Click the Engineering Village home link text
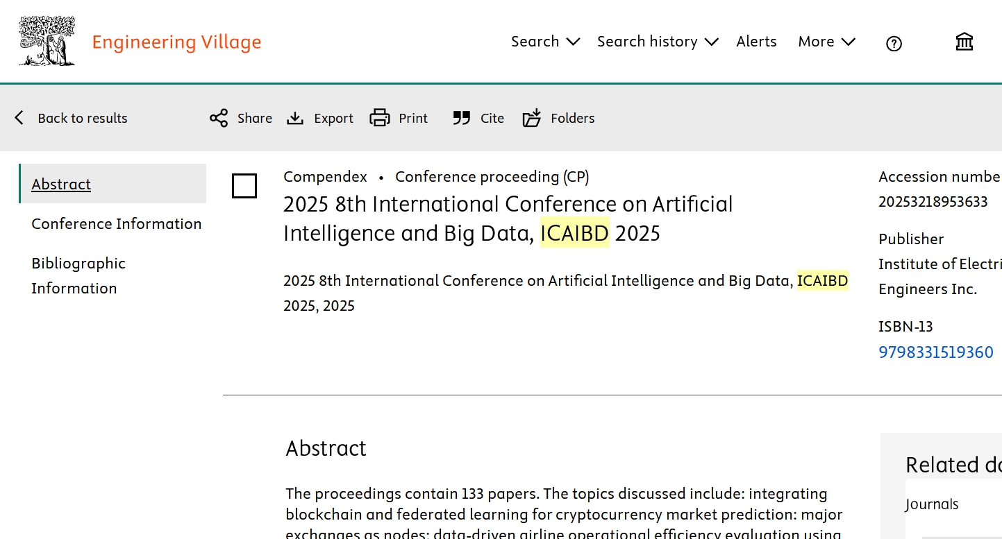The height and width of the screenshot is (539, 1002). coord(176,42)
